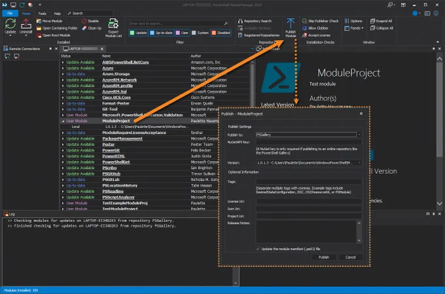Click the Project Uri field
445x294 pixels.
point(309,216)
